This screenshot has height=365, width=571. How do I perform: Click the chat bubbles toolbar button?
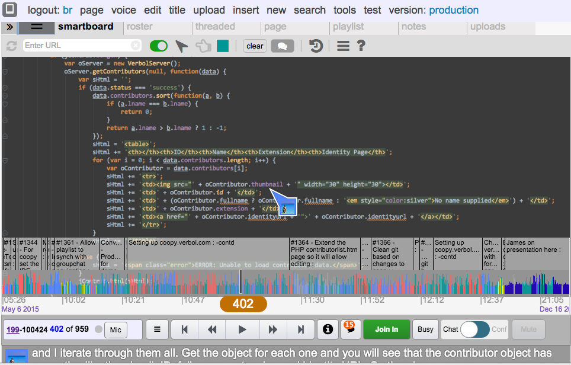click(x=283, y=46)
